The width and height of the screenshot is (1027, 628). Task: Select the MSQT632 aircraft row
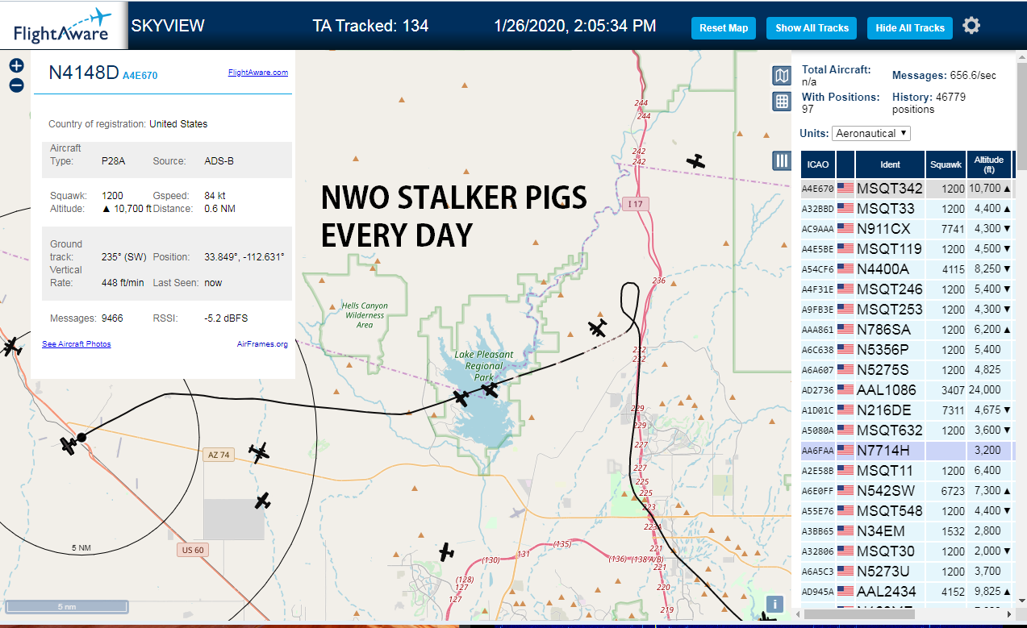908,430
